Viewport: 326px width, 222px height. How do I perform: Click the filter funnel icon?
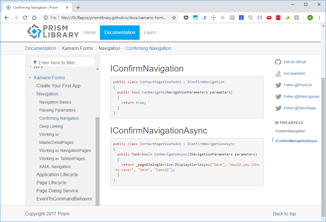coord(35,63)
